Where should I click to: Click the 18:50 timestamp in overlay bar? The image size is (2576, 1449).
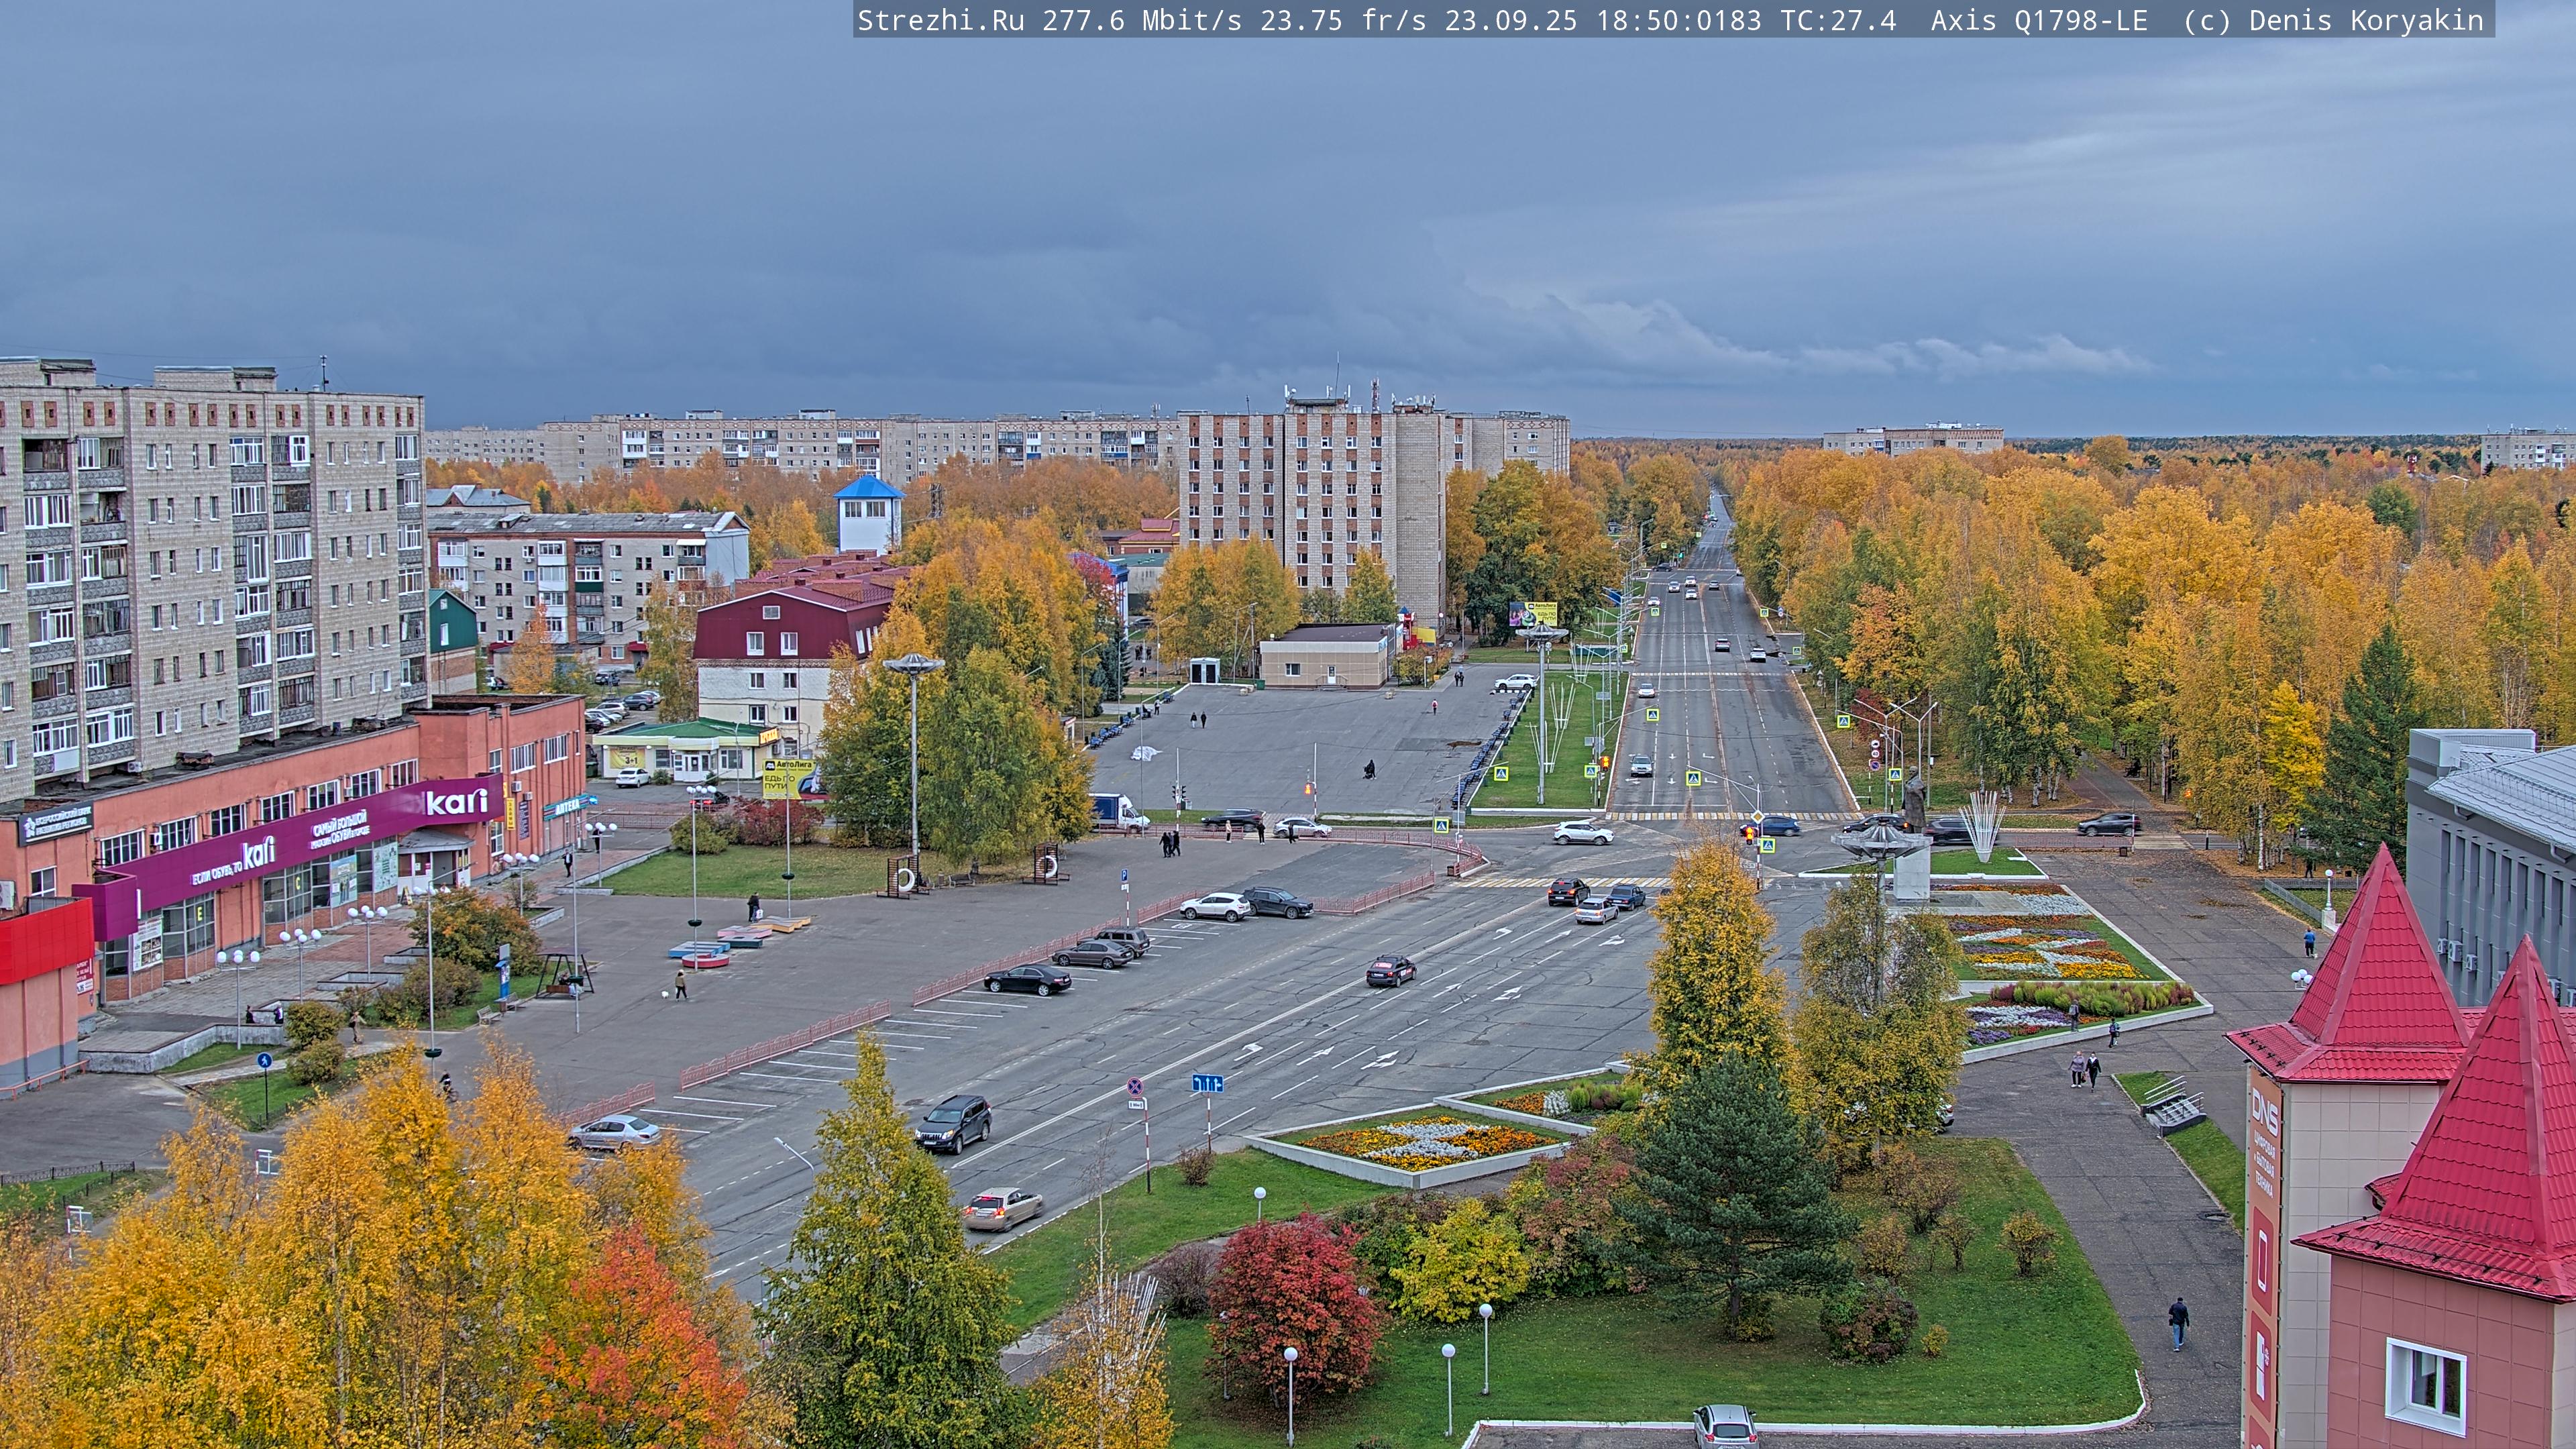(x=1637, y=20)
